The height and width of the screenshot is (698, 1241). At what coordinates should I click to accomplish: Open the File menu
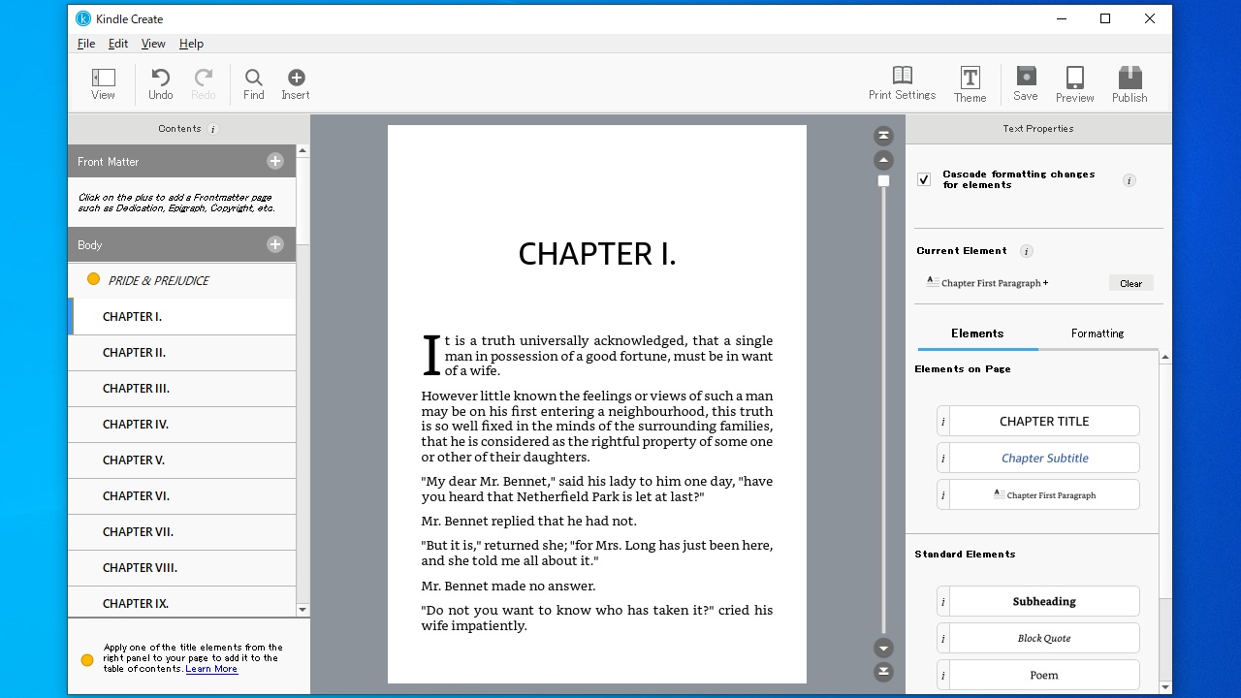pyautogui.click(x=86, y=44)
